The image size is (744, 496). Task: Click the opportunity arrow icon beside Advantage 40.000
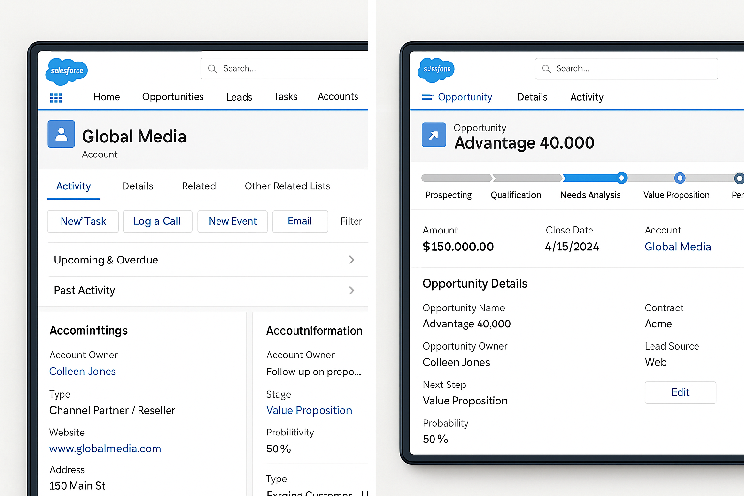434,135
